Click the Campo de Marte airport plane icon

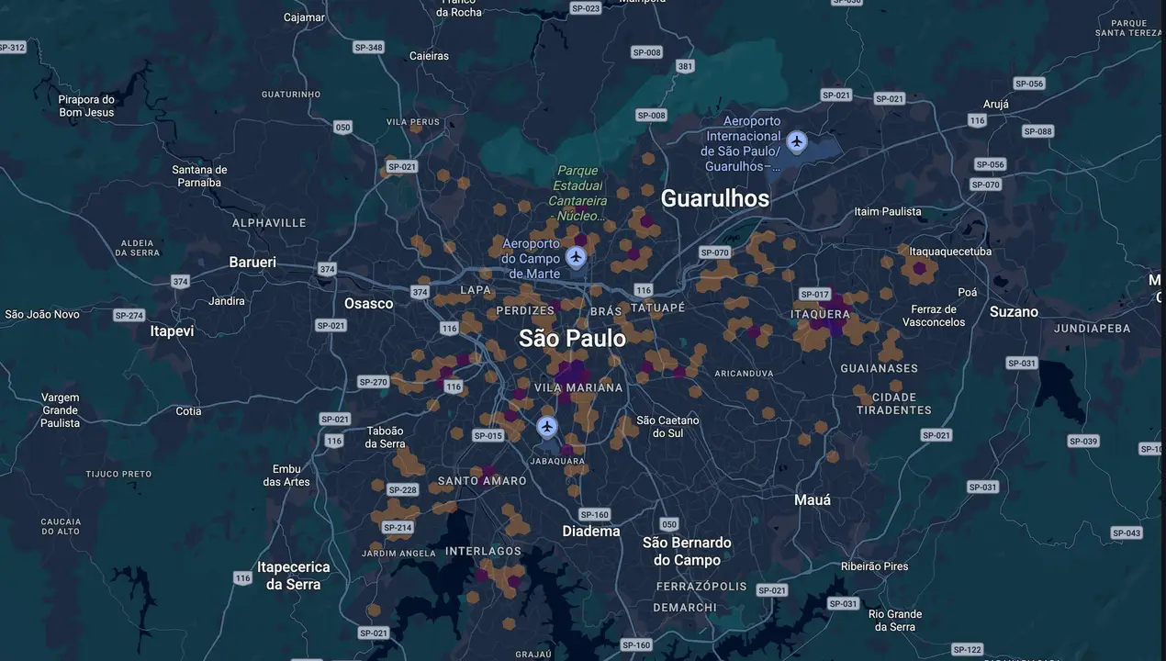576,257
